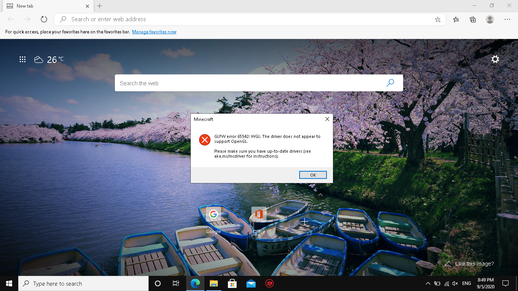Go back in Edge browser
518x291 pixels.
(11, 19)
